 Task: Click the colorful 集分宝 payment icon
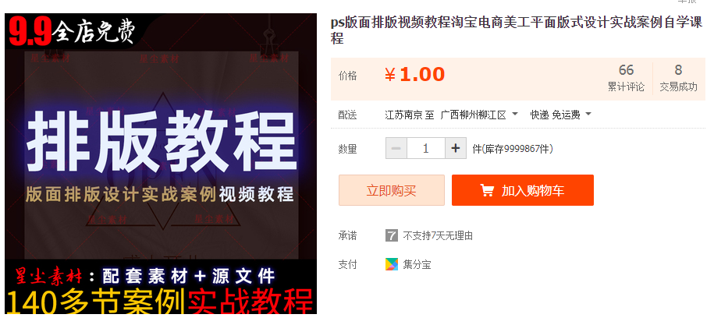click(x=392, y=264)
